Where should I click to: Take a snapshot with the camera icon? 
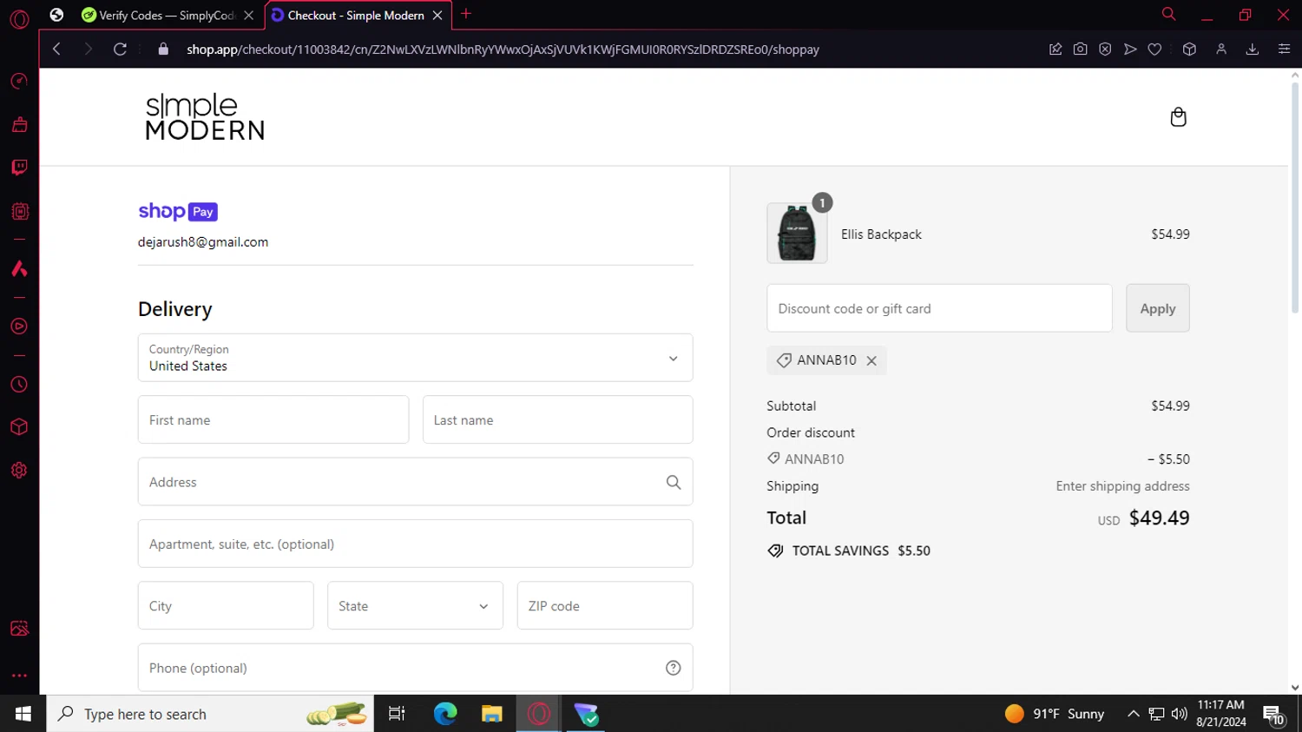point(1080,49)
